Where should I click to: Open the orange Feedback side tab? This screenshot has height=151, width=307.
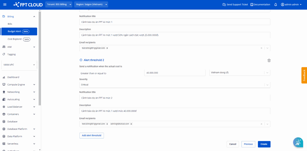[304, 75]
